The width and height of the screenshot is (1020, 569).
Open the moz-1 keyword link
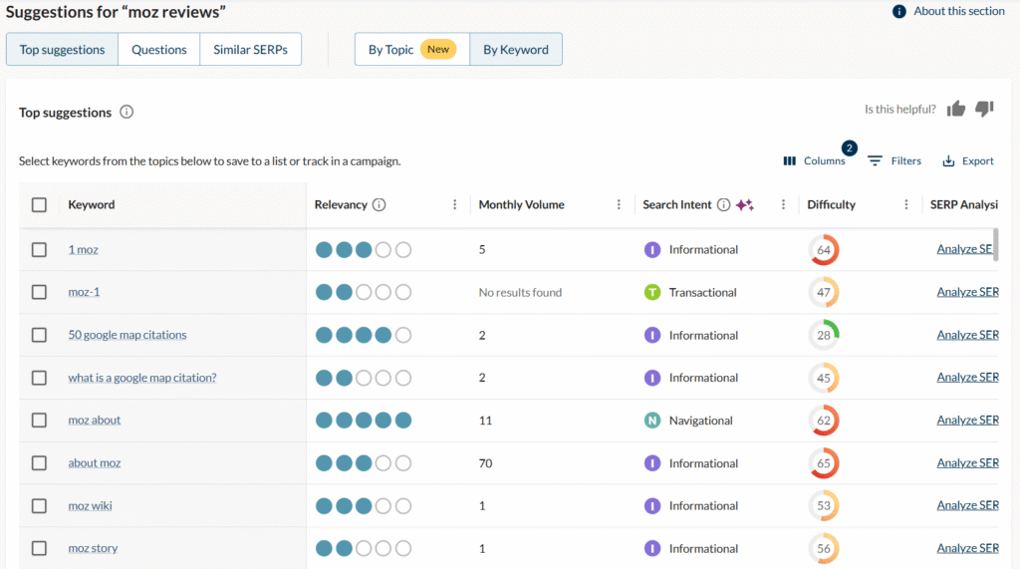pyautogui.click(x=84, y=292)
